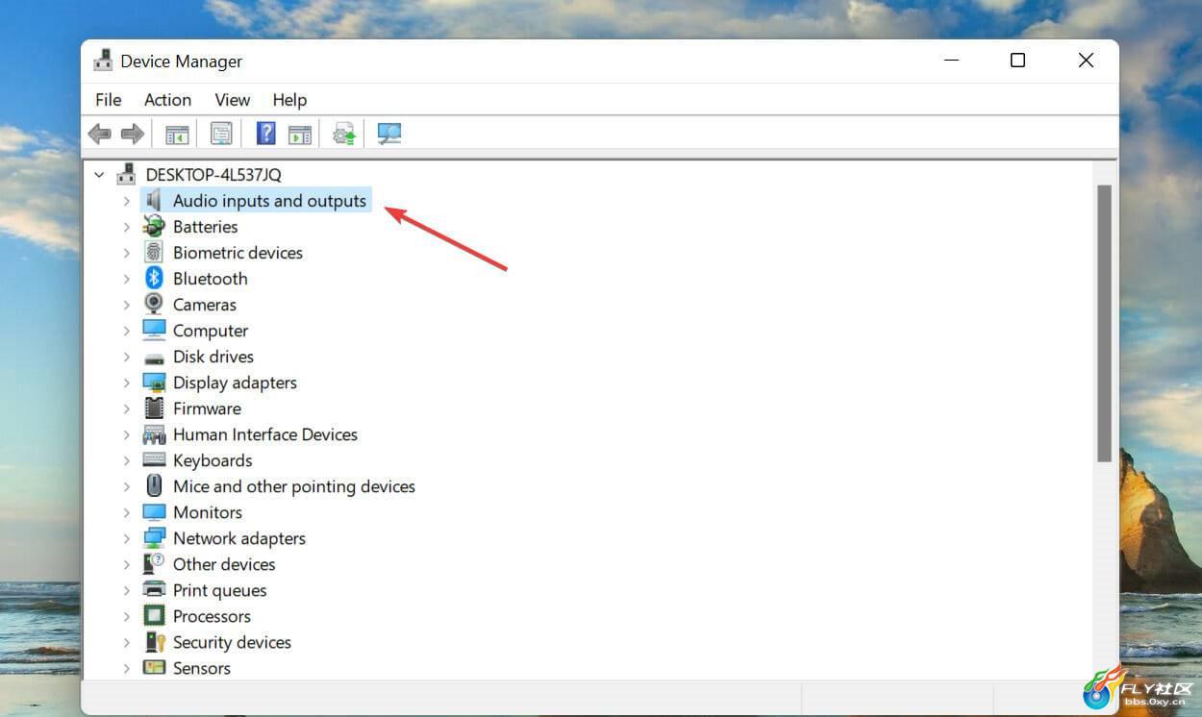This screenshot has width=1202, height=717.
Task: Click the Biometric devices fingerprint icon
Action: [154, 252]
